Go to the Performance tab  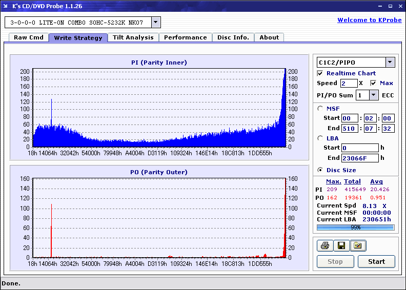(186, 37)
